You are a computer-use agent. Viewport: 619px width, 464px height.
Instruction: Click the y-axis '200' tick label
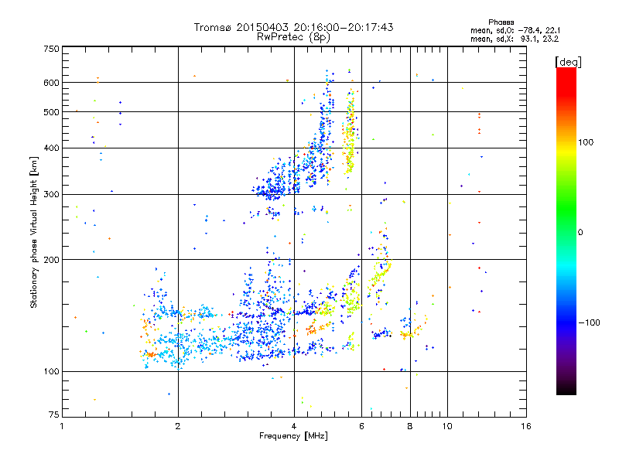[51, 260]
